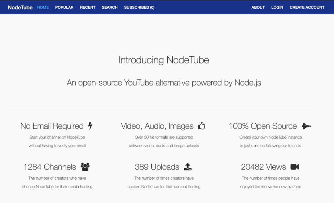The width and height of the screenshot is (334, 203).
Task: Click CREATE ACCOUNT in the navbar
Action: point(307,7)
